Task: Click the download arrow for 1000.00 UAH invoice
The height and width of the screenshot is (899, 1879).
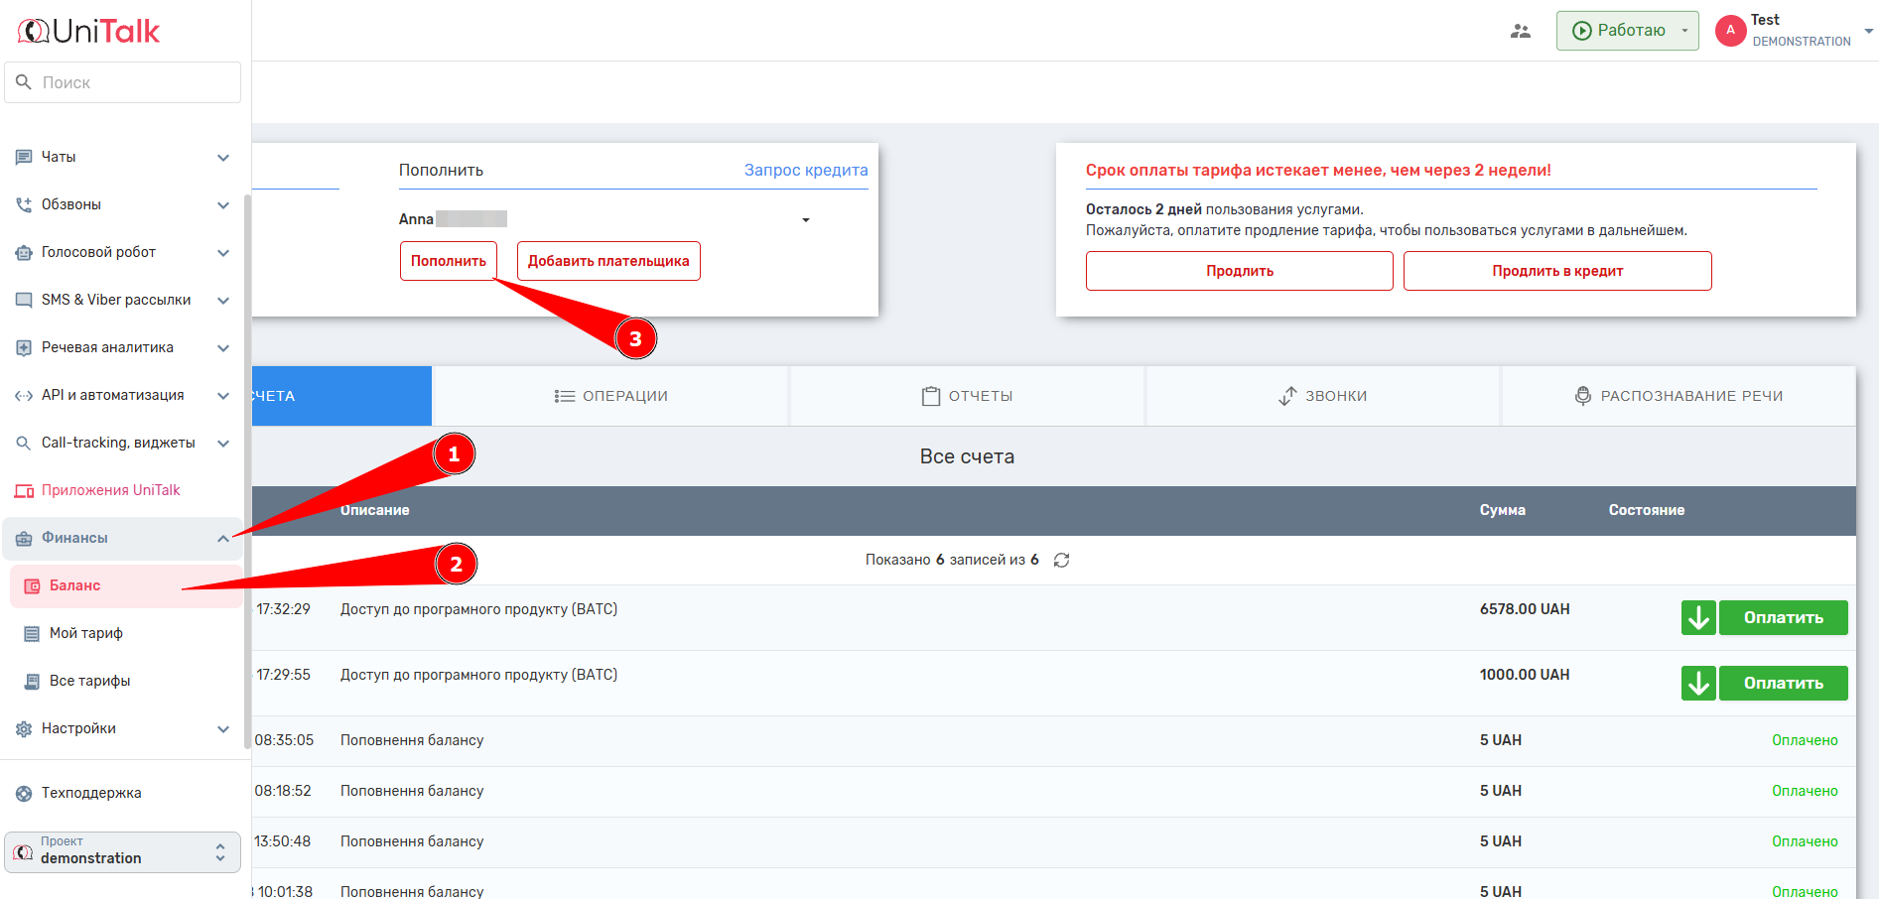Action: coord(1698,683)
